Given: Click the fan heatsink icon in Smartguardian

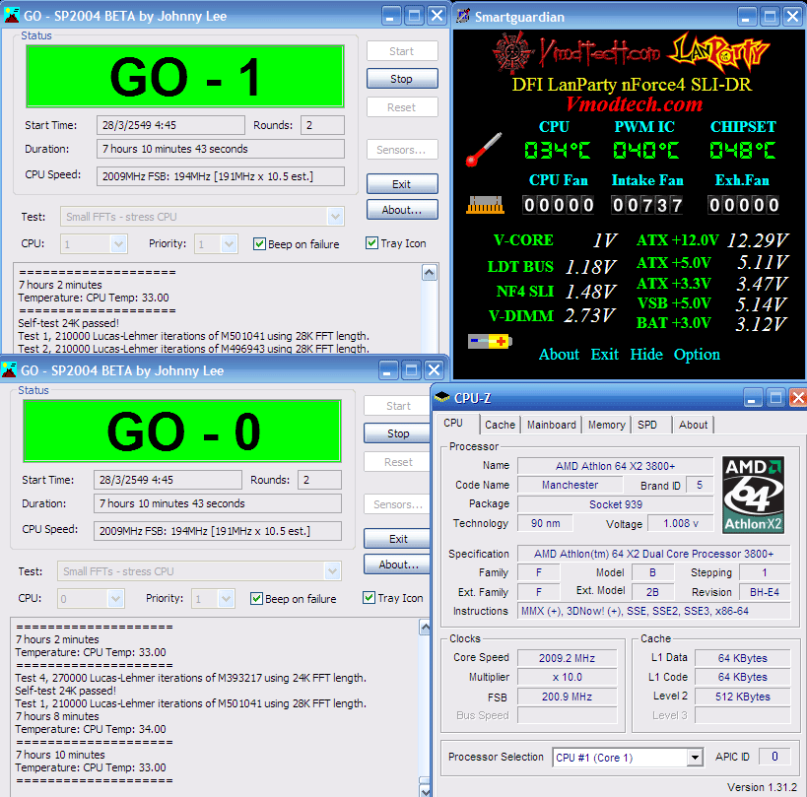Looking at the screenshot, I should [x=486, y=205].
